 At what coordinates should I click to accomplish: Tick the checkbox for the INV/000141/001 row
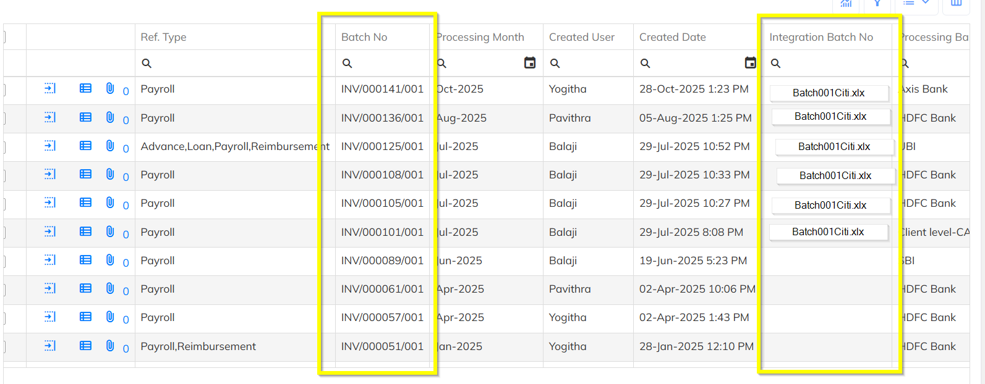[4, 90]
